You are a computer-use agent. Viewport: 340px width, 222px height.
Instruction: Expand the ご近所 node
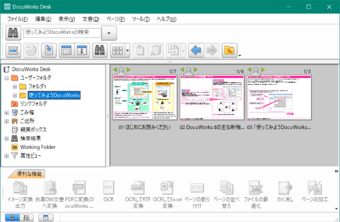(x=6, y=121)
